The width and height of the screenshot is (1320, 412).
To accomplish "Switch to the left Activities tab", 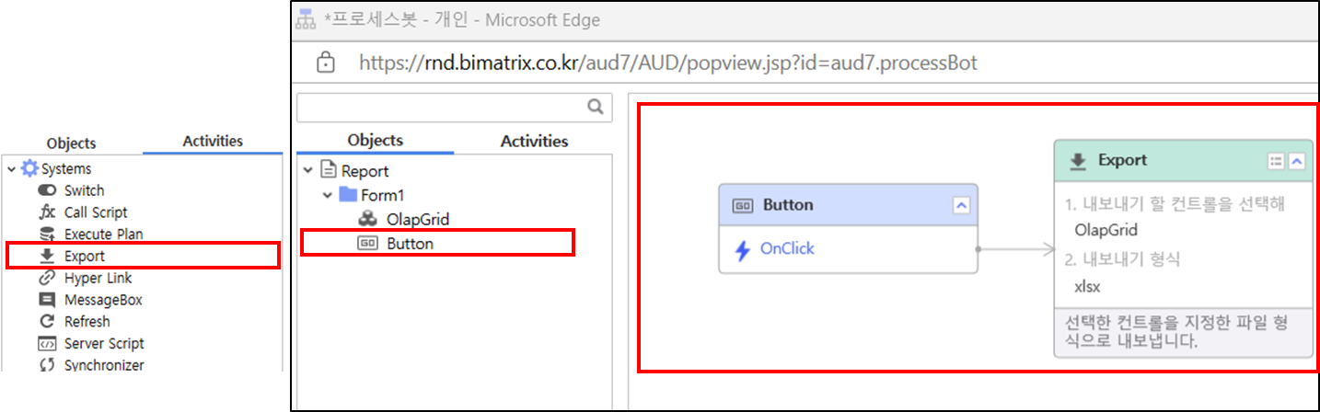I will click(x=213, y=141).
